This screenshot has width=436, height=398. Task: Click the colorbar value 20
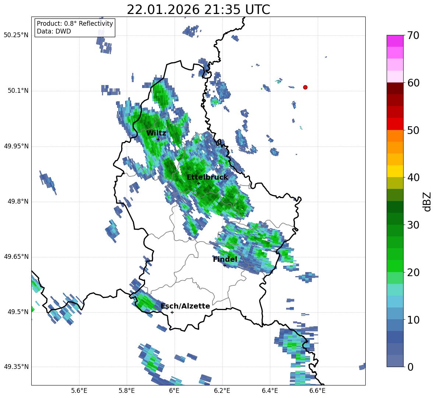(413, 272)
